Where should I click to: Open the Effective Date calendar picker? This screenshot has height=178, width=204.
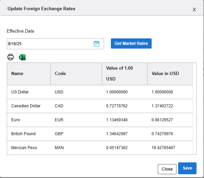coord(97,44)
